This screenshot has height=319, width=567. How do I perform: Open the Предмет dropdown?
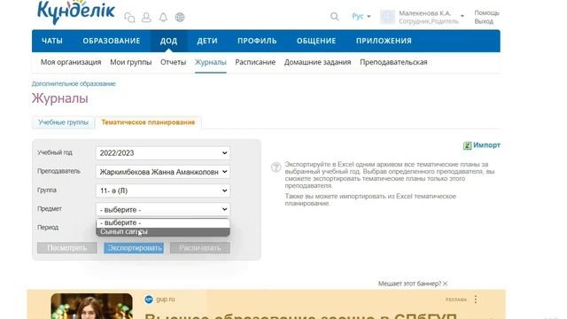[163, 209]
